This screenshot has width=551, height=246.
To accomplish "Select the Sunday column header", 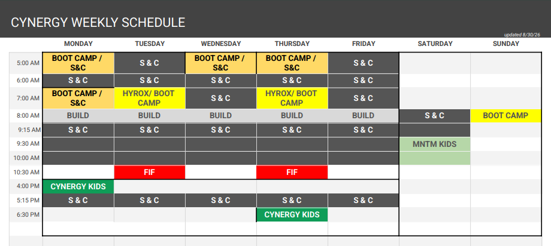I will 505,44.
